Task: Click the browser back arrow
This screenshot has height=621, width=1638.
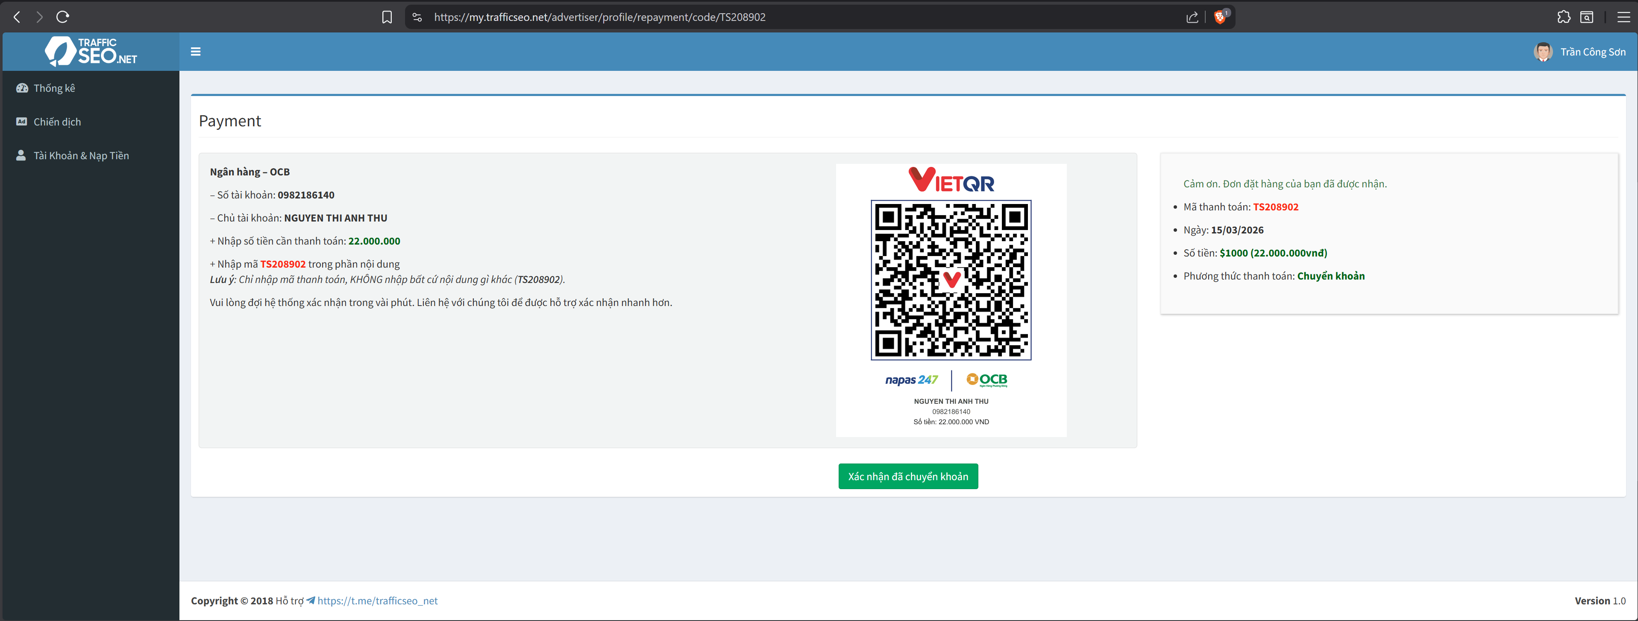Action: pos(17,17)
